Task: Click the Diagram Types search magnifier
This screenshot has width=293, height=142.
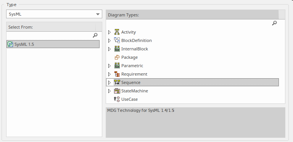Action: pos(274,23)
